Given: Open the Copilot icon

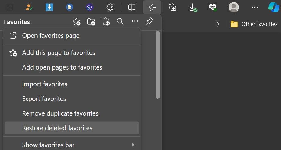Looking at the screenshot, I should 273,7.
